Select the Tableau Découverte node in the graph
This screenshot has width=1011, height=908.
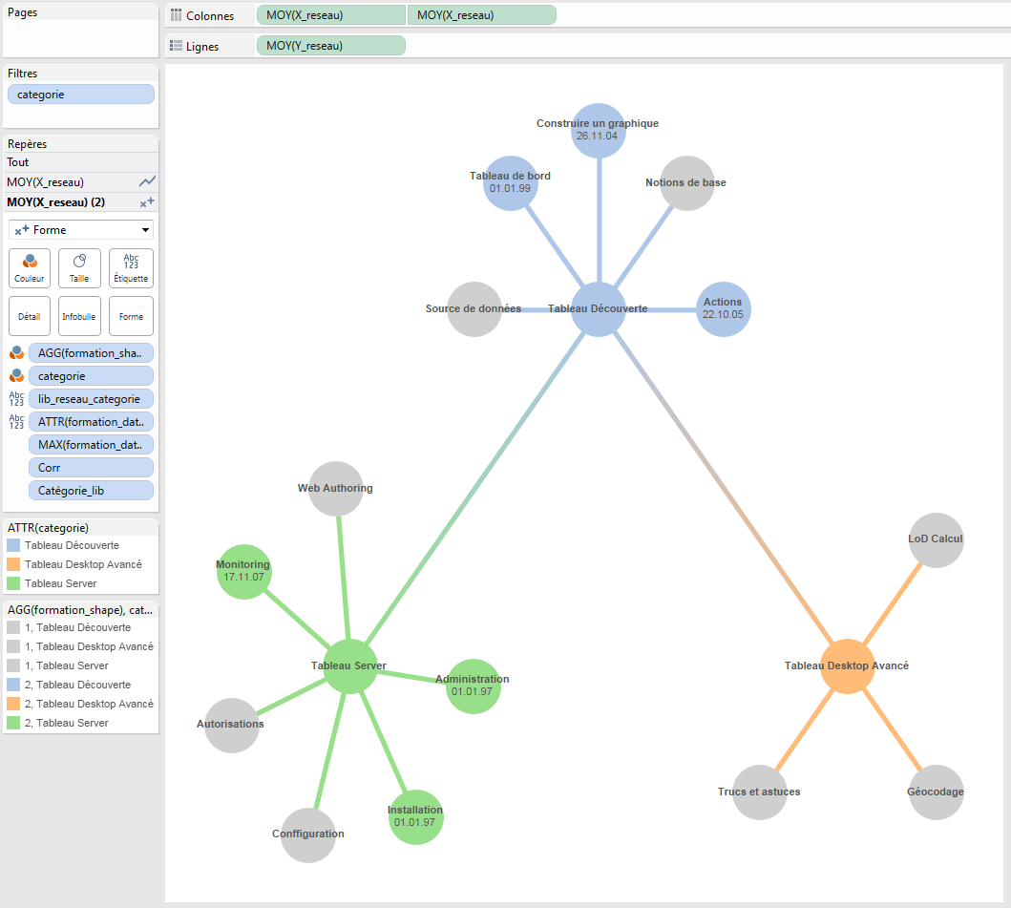598,310
